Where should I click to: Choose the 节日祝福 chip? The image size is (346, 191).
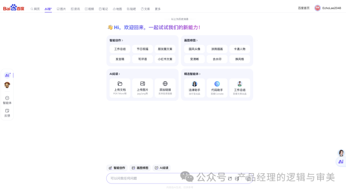click(x=142, y=49)
